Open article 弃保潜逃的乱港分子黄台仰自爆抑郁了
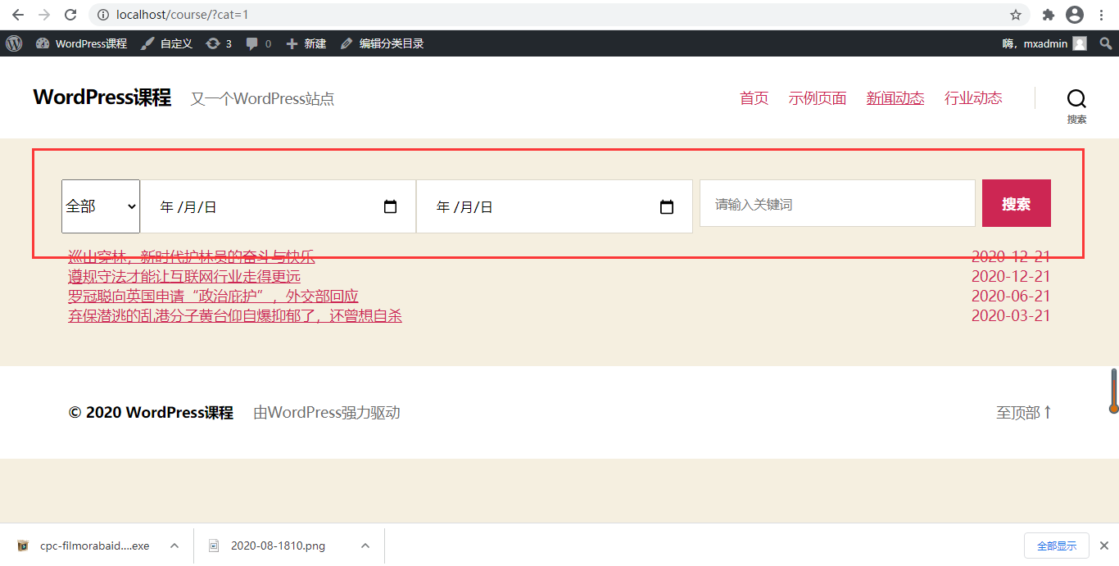 tap(235, 315)
